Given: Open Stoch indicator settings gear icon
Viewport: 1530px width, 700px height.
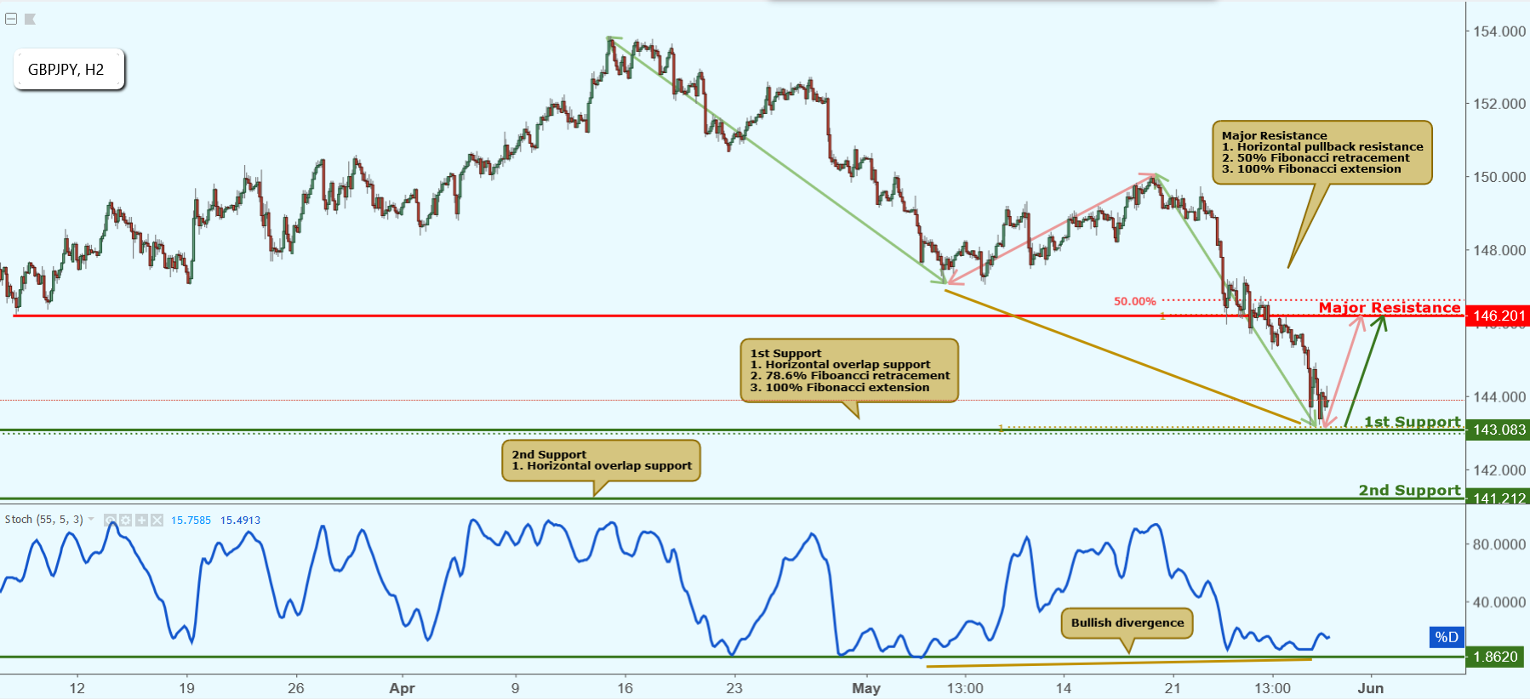Looking at the screenshot, I should point(126,520).
